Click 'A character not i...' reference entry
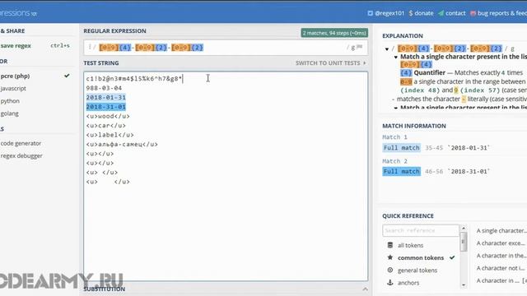Image resolution: width=527 pixels, height=296 pixels. (x=501, y=268)
